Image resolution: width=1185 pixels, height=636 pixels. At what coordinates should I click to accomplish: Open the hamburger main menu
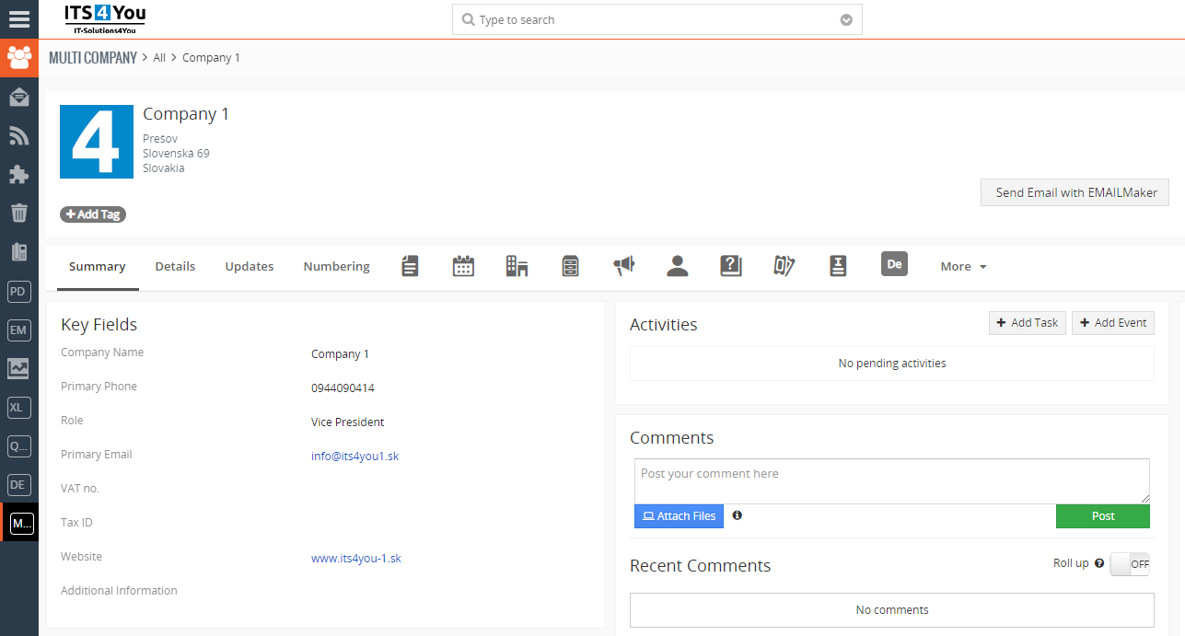click(x=18, y=19)
